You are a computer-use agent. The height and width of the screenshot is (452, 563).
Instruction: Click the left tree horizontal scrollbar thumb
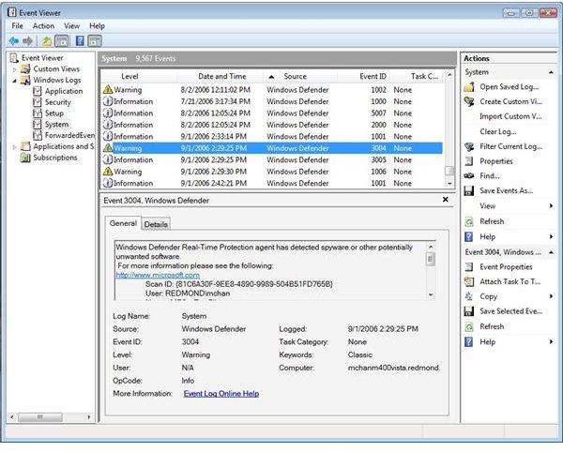[39, 417]
